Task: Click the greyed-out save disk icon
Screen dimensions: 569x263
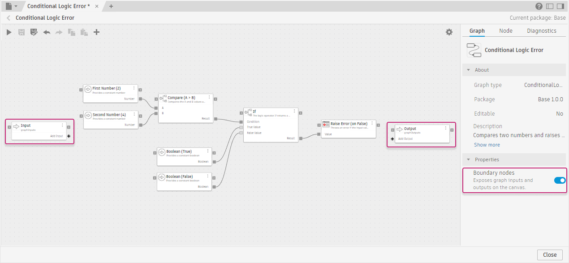Action: 22,32
